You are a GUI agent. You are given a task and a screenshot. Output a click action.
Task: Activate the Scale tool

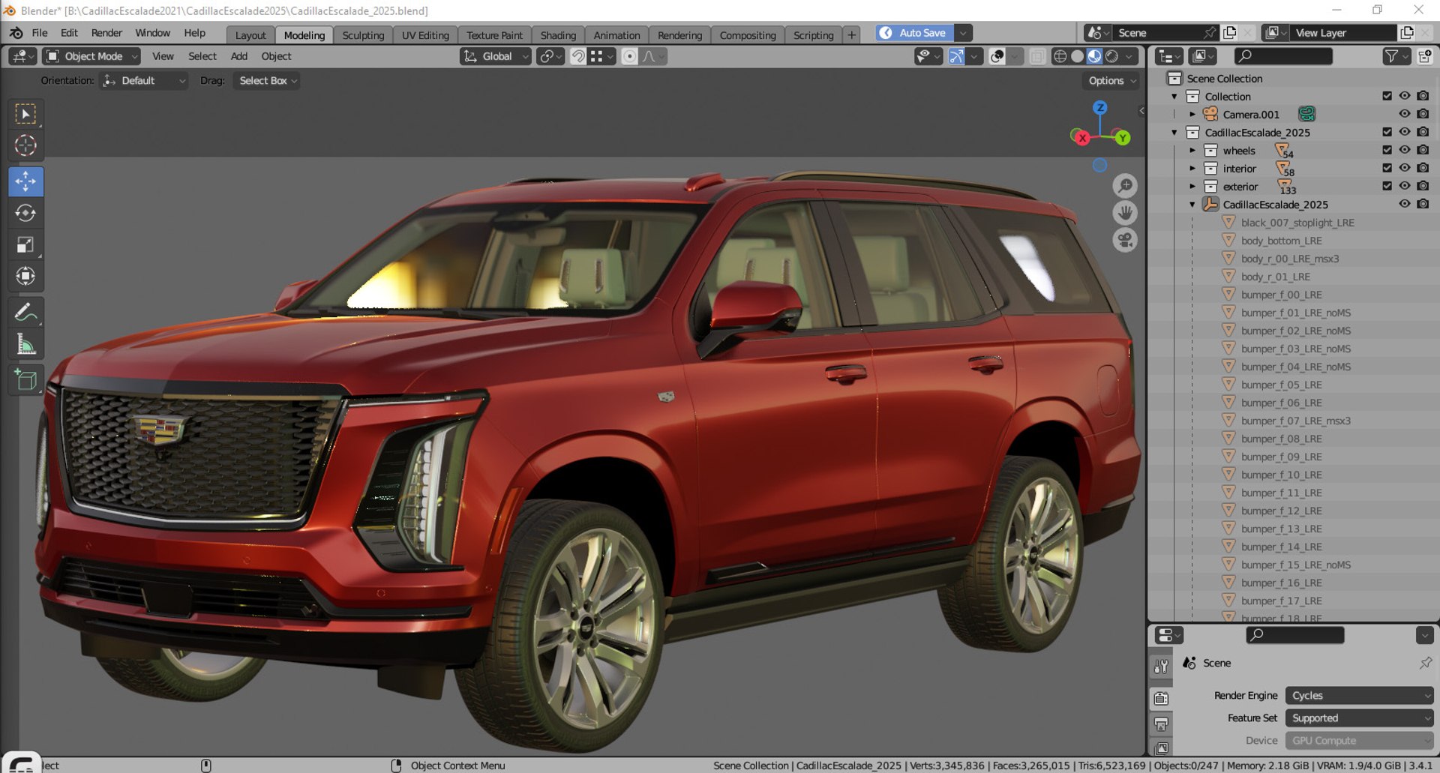click(25, 245)
